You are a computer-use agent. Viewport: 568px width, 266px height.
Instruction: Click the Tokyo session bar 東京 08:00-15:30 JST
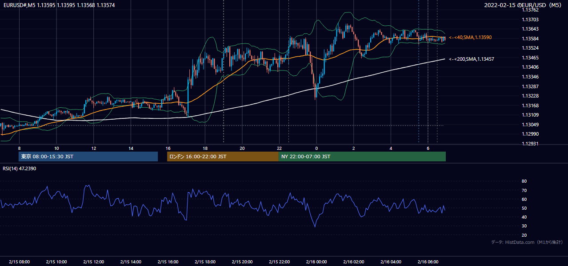88,156
